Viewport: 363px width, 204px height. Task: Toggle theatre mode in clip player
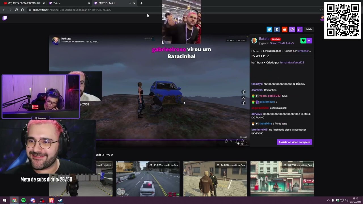[242, 143]
